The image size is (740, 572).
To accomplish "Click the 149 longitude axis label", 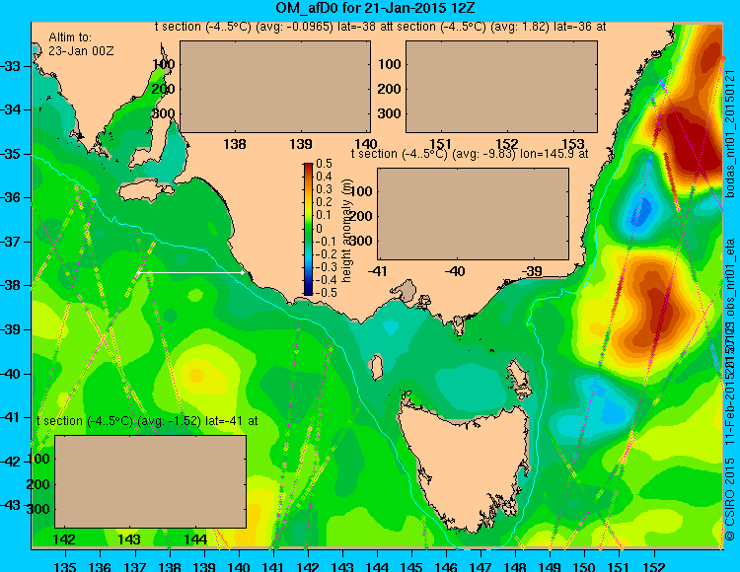I will (x=551, y=566).
